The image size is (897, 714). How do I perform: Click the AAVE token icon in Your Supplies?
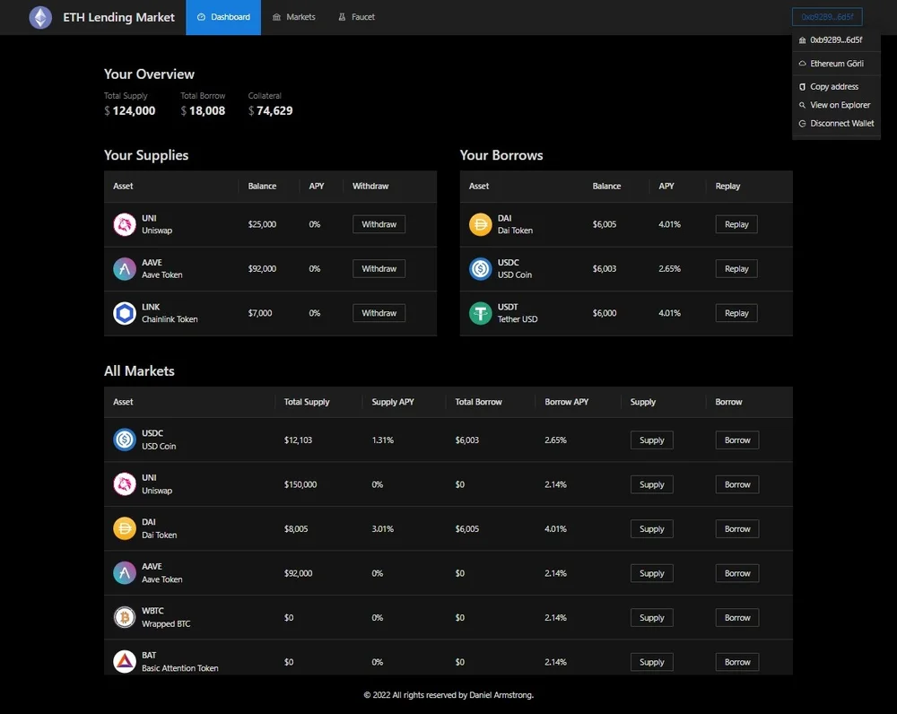click(x=125, y=269)
